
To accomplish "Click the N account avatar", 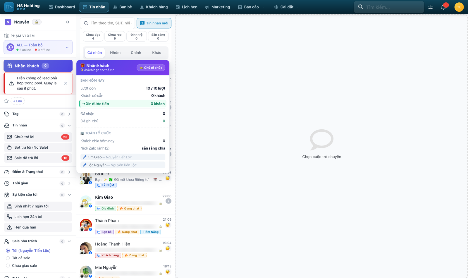I will [8, 22].
